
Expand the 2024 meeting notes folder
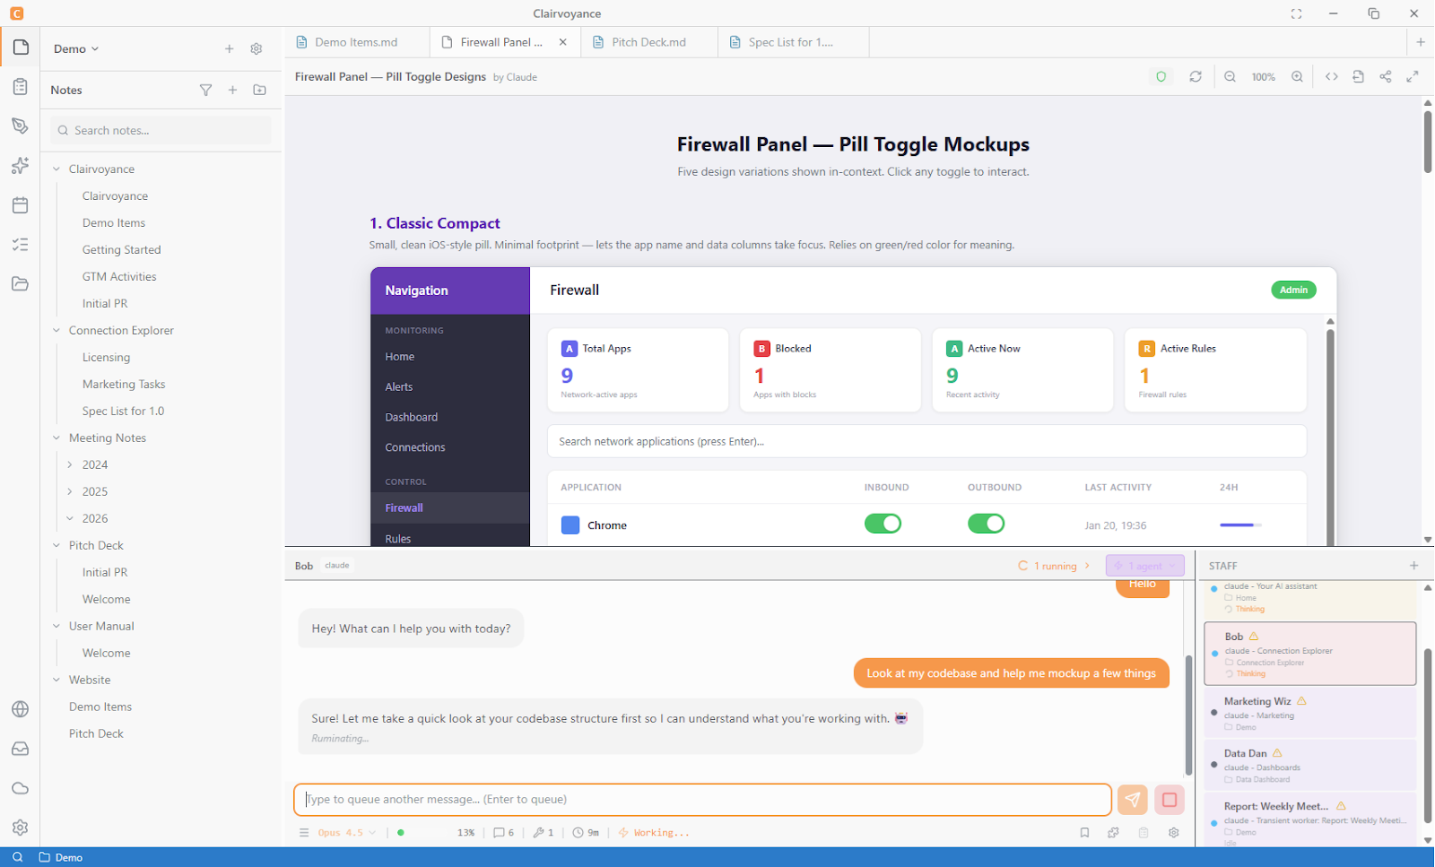71,464
